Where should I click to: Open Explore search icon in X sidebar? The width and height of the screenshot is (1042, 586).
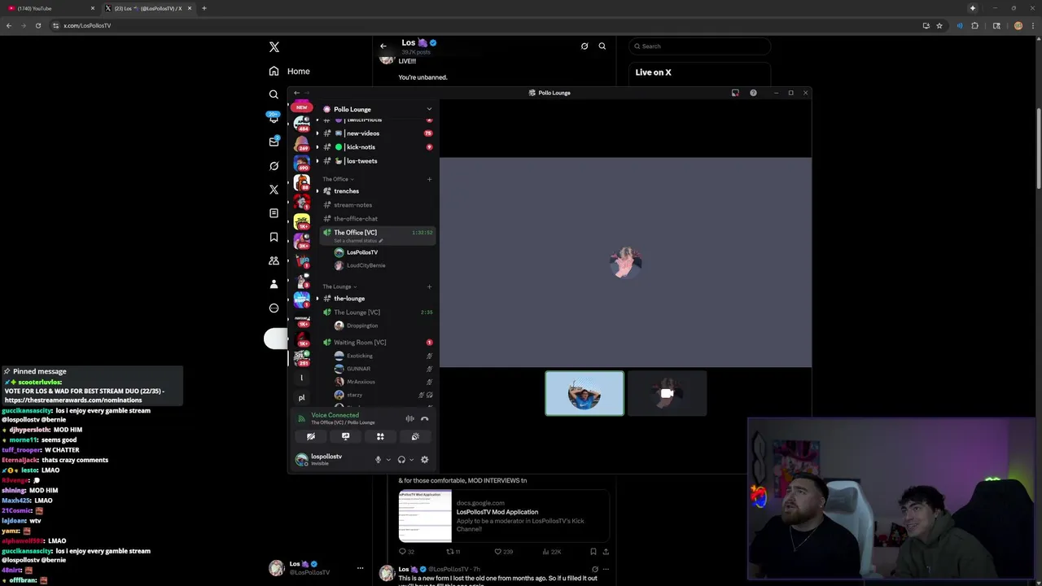point(274,94)
